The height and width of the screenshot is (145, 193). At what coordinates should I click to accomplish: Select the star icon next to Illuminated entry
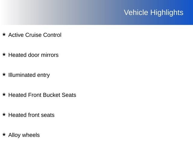click(x=4, y=75)
